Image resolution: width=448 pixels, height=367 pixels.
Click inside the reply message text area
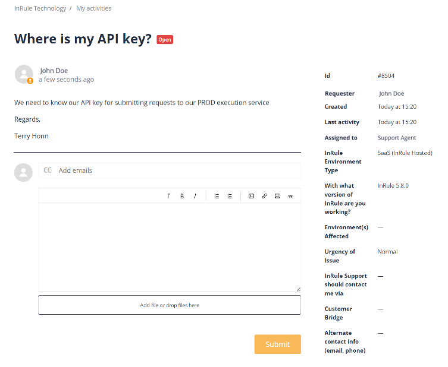coord(170,246)
